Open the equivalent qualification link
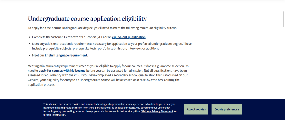 129,37
